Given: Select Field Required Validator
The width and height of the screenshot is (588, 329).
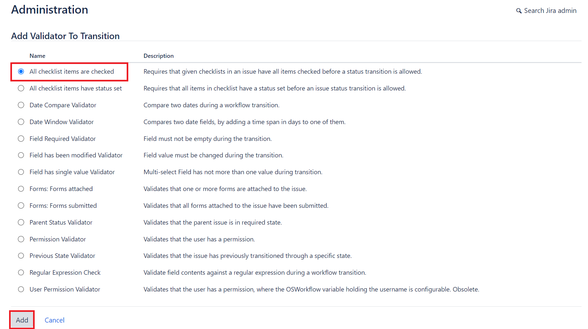Looking at the screenshot, I should click(x=21, y=138).
